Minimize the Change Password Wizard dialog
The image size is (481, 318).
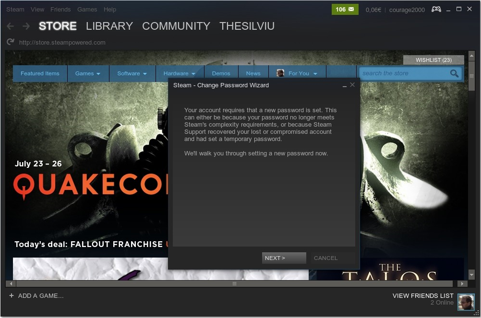[345, 85]
